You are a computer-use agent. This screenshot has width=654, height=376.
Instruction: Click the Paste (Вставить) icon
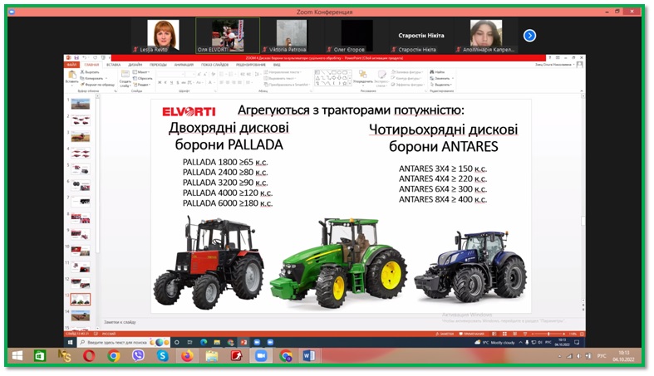pyautogui.click(x=71, y=76)
